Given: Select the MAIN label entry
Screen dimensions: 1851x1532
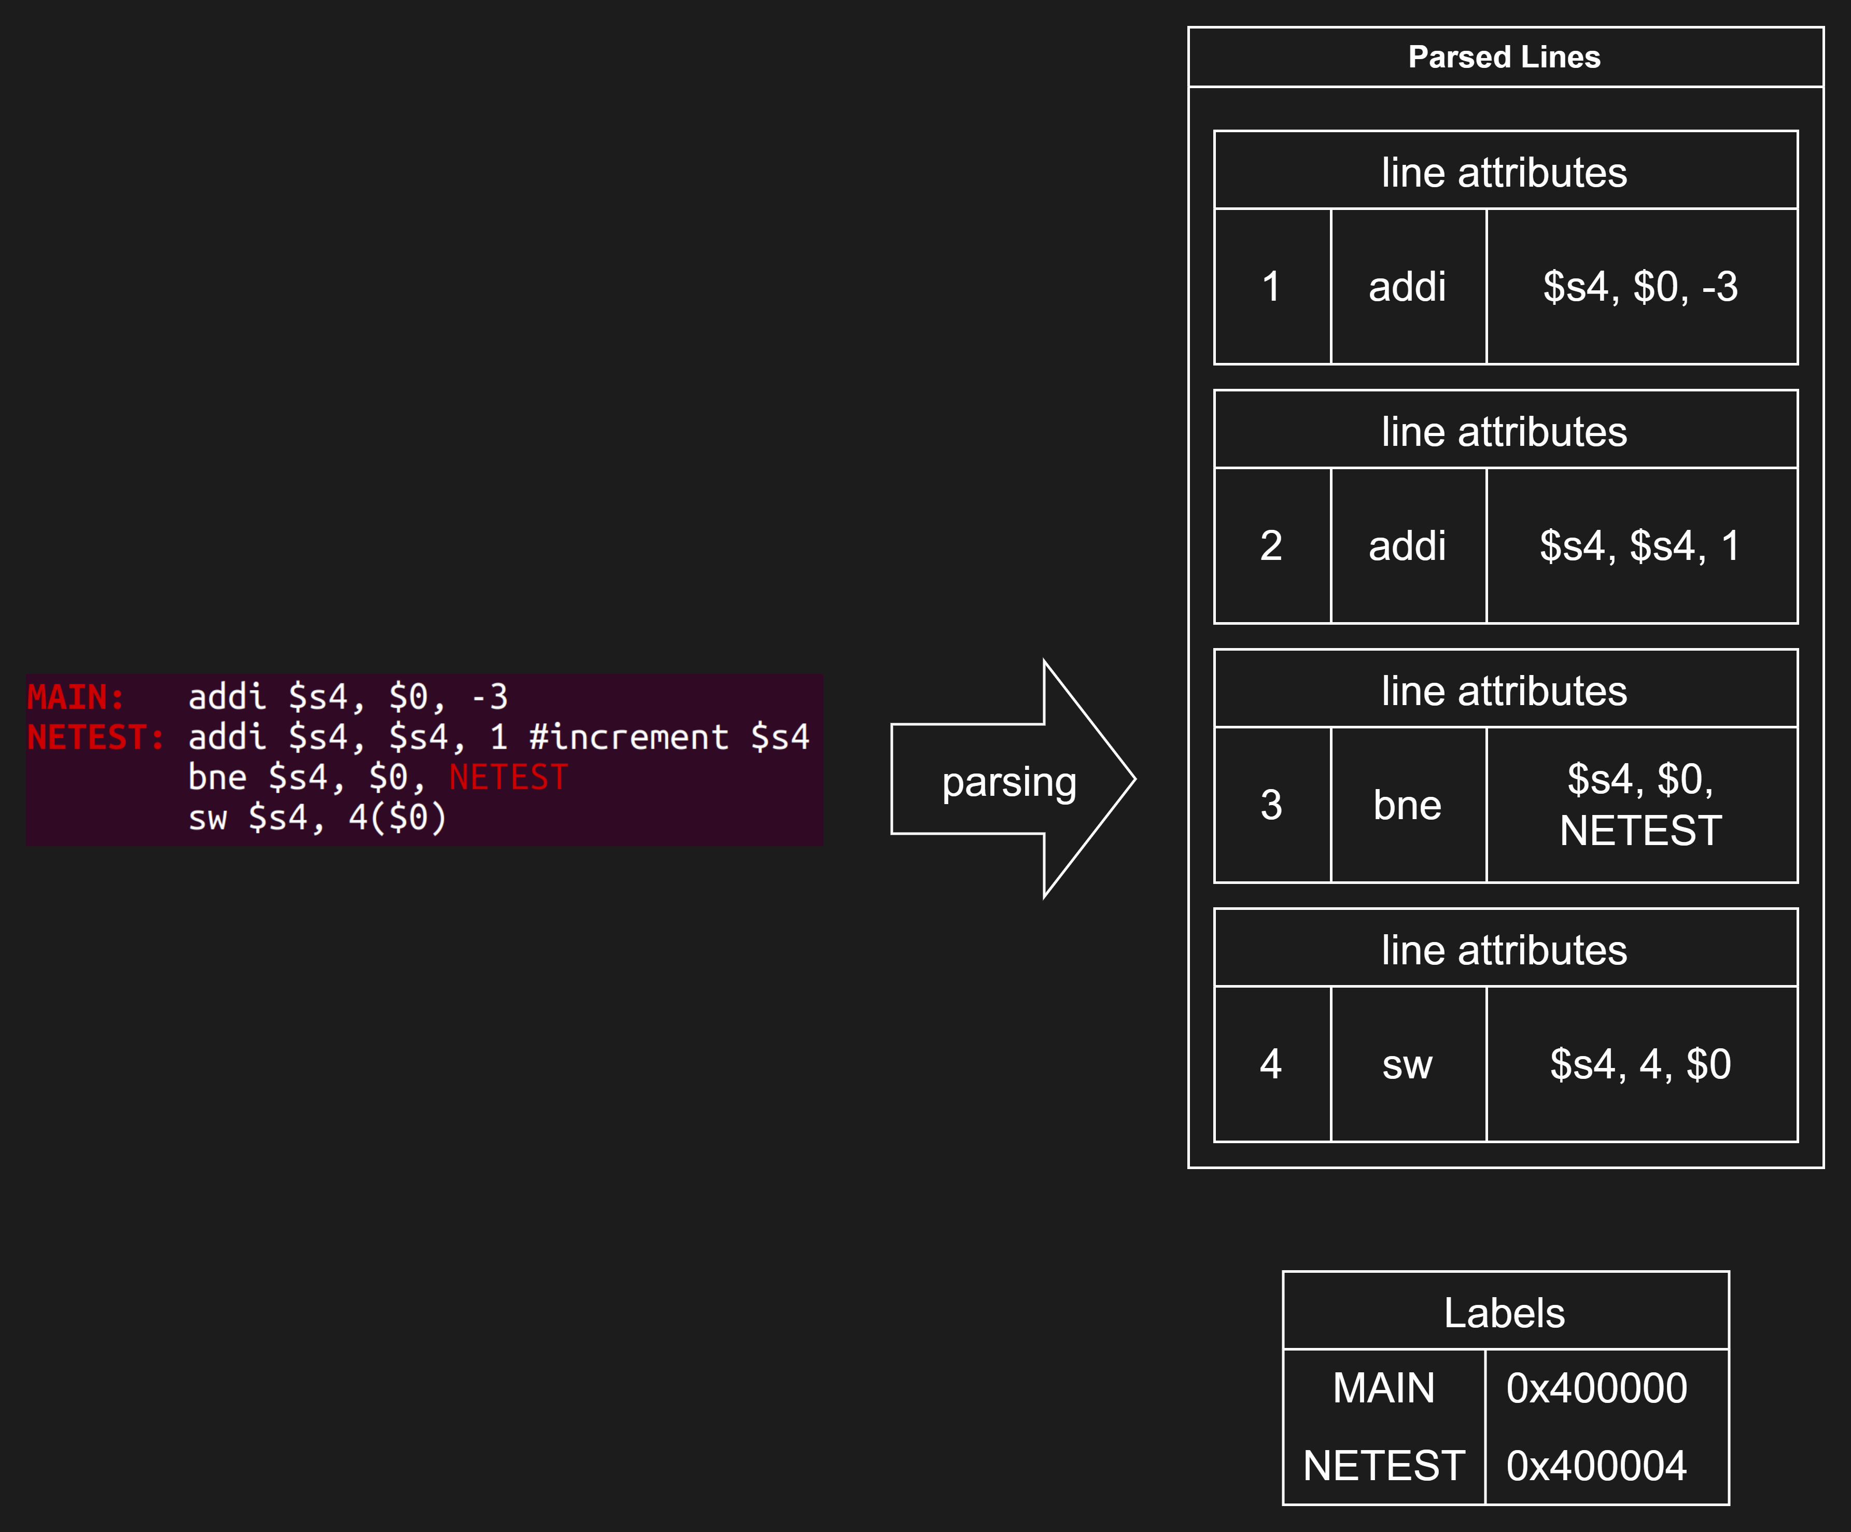Looking at the screenshot, I should pos(1384,1388).
